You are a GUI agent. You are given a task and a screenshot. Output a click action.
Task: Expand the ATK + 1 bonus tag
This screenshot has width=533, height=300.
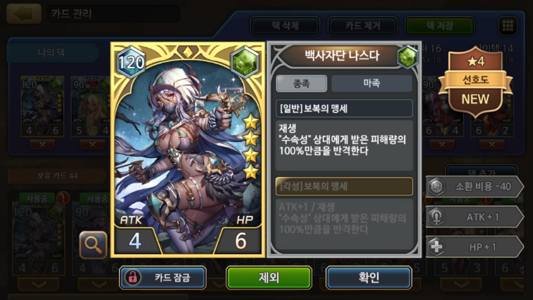pyautogui.click(x=475, y=217)
